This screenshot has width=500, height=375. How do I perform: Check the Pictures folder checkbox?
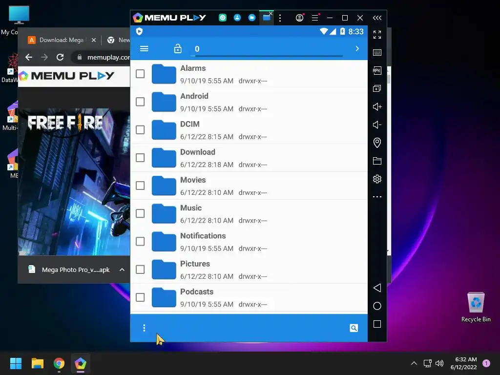(140, 270)
